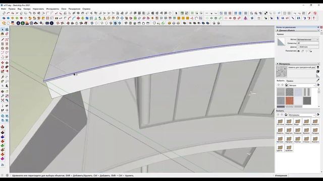
Task: Open the Материалы collection dropdown
Action: pos(302,115)
